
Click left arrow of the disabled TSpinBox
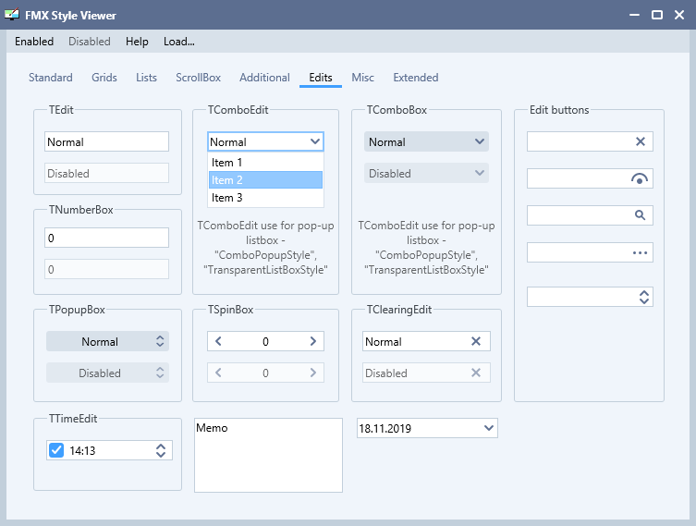pyautogui.click(x=218, y=373)
